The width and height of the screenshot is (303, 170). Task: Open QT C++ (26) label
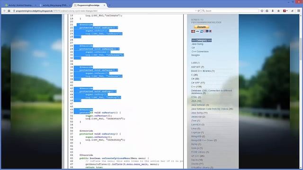point(198,156)
